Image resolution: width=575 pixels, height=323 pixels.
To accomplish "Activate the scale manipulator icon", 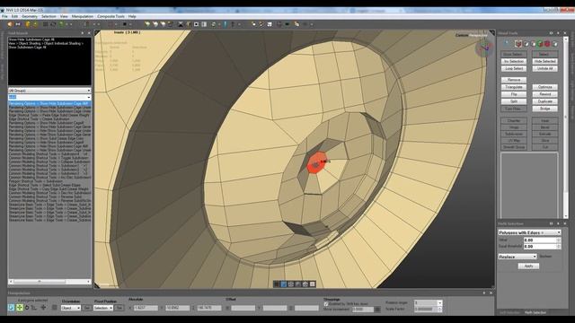I will click(34, 308).
